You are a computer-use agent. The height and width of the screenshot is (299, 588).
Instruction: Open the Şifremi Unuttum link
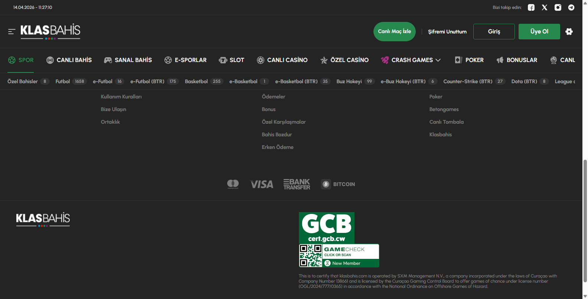click(x=447, y=32)
